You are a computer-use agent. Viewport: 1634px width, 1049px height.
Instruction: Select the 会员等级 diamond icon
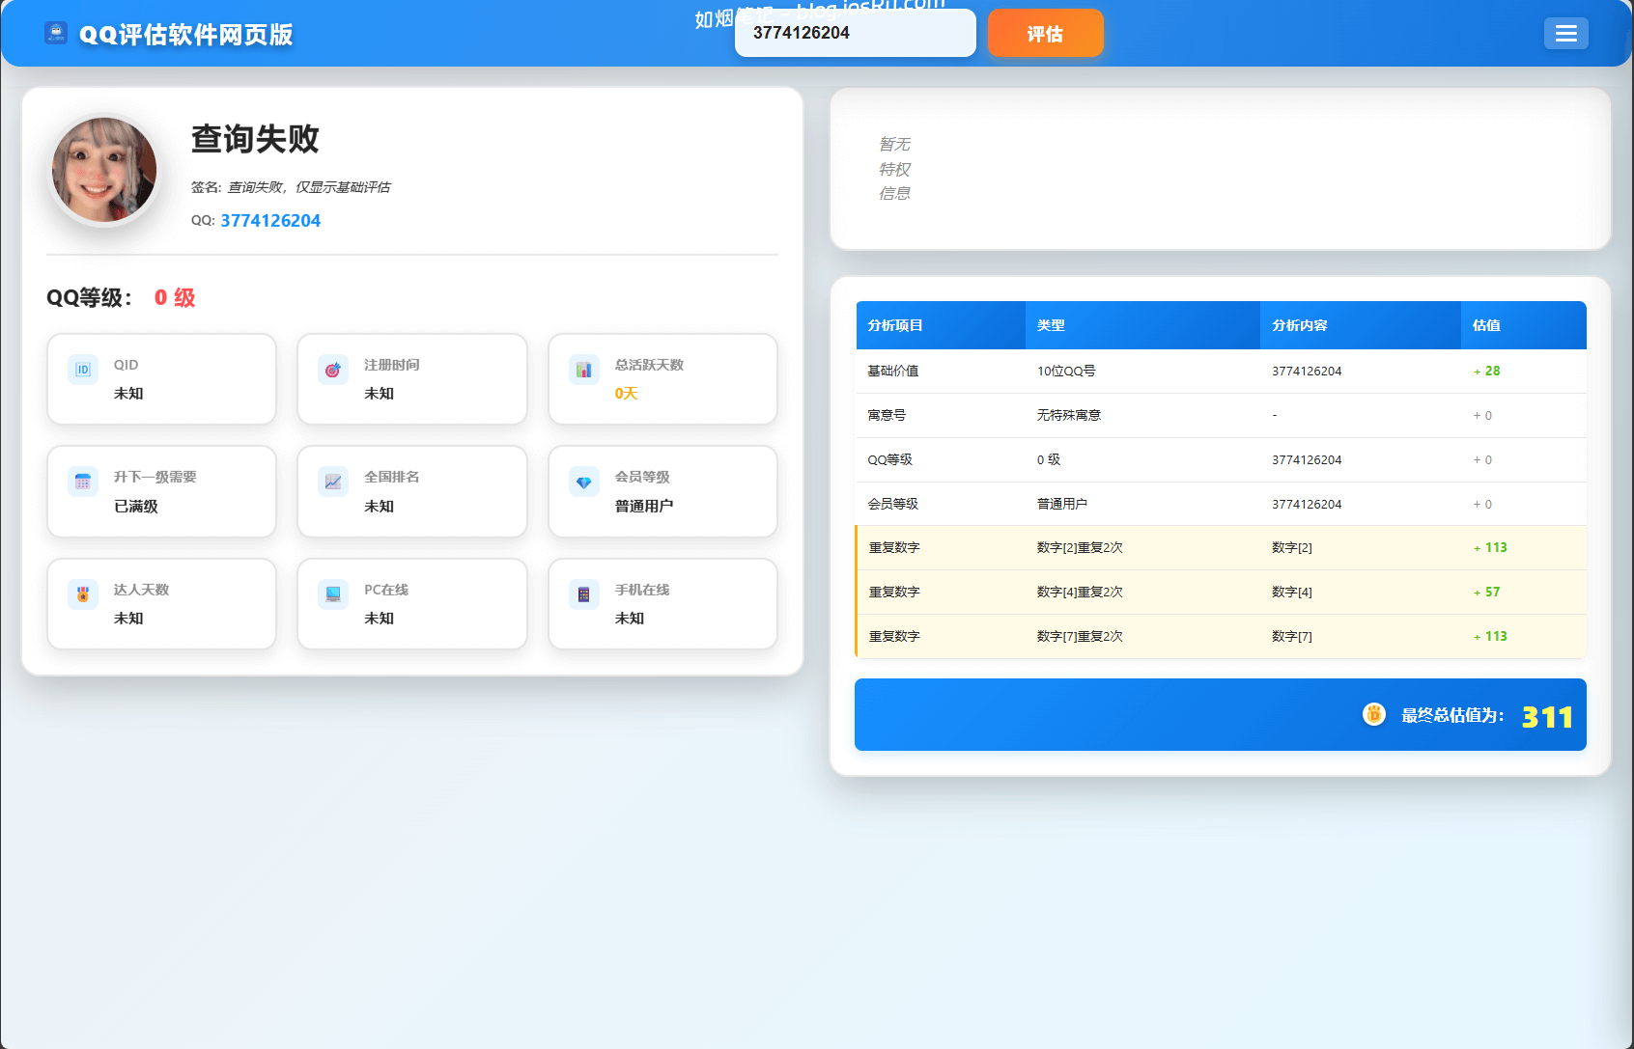coord(583,482)
